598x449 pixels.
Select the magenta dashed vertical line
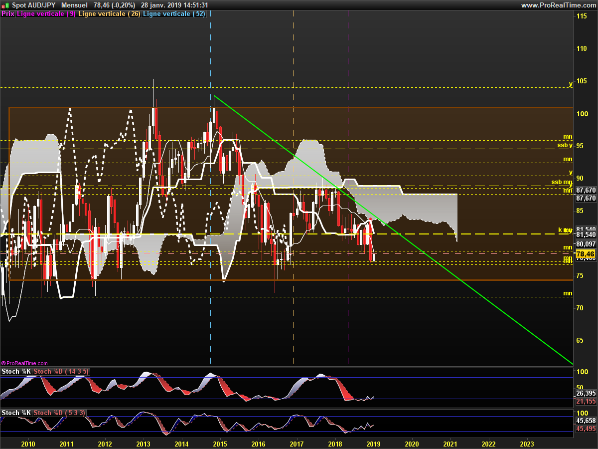point(348,190)
